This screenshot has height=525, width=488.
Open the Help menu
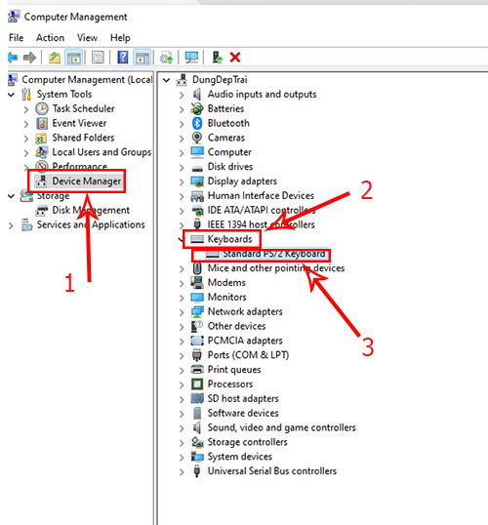tap(120, 38)
